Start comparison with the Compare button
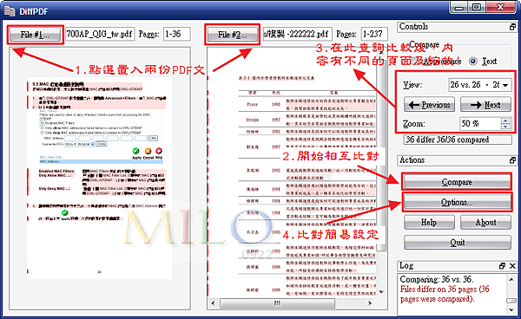This screenshot has height=319, width=521. click(457, 182)
